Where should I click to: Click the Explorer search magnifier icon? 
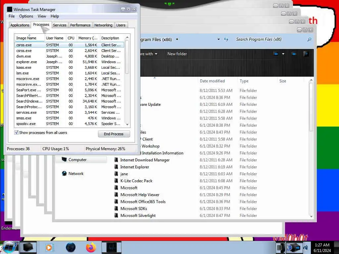tap(310, 39)
